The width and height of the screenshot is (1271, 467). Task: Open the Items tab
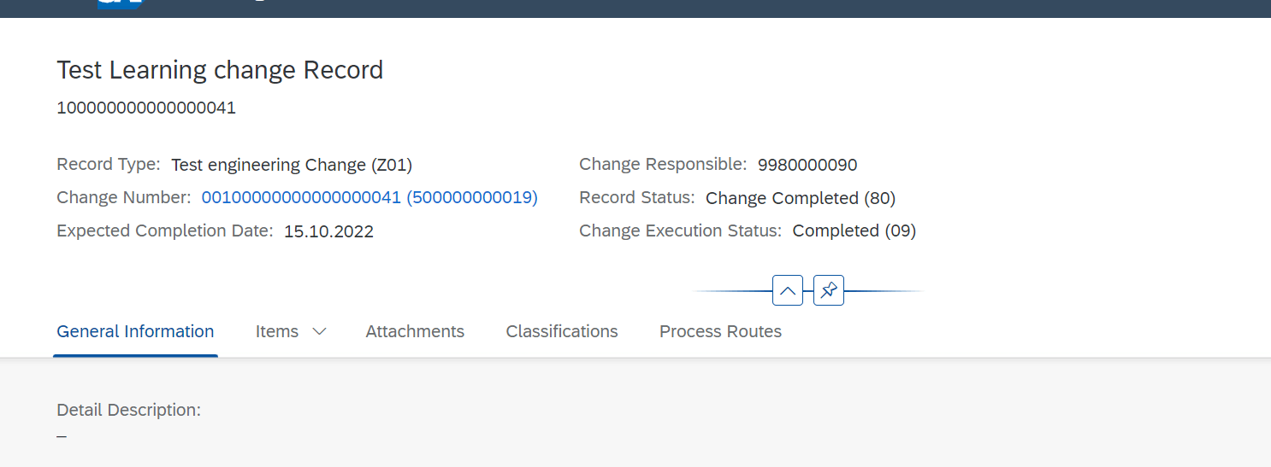[x=277, y=331]
